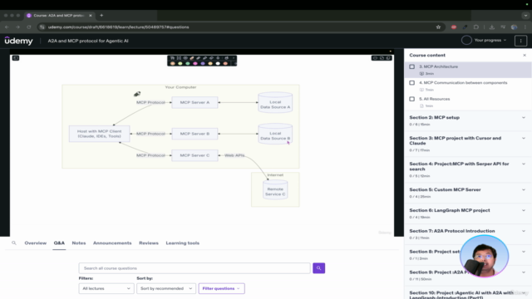Image resolution: width=532 pixels, height=299 pixels.
Task: Switch to the Reviews tab
Action: (149, 243)
